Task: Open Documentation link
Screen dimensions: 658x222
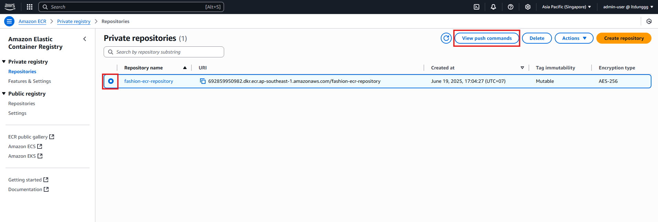Action: coord(25,189)
